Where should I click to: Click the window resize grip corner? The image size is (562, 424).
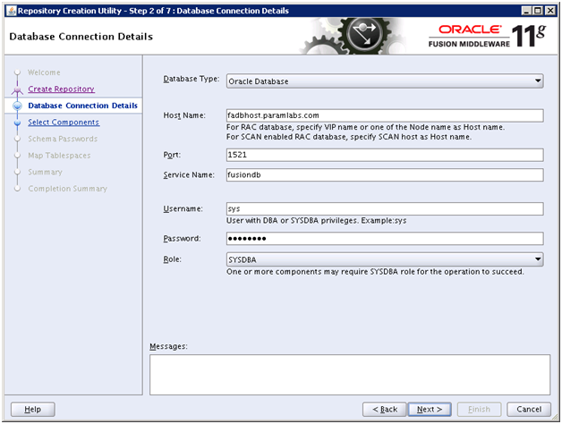[554, 417]
